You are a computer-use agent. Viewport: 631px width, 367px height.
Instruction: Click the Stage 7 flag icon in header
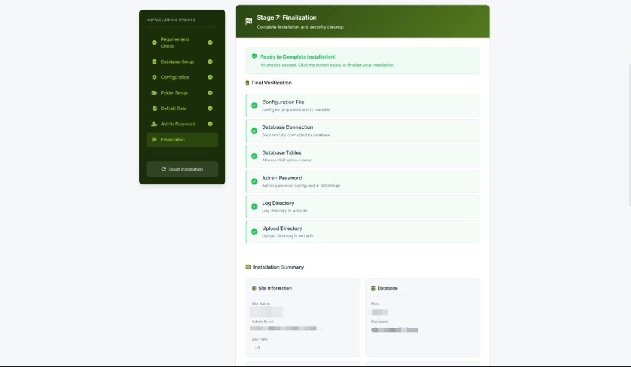click(x=249, y=21)
